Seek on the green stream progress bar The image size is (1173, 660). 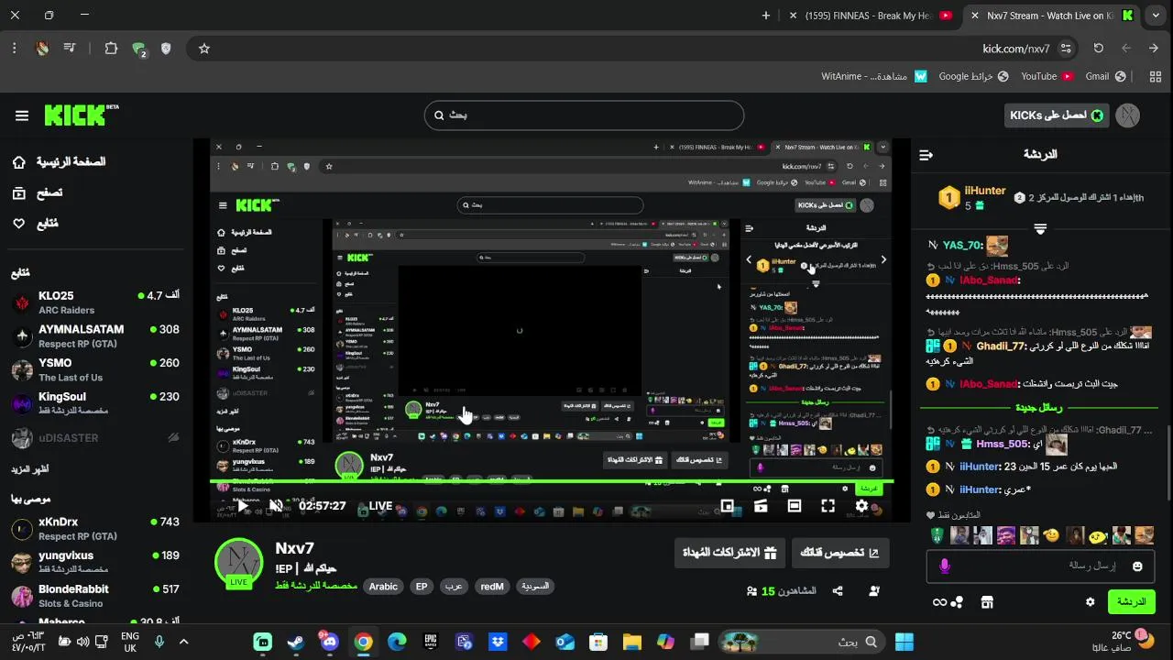(552, 483)
